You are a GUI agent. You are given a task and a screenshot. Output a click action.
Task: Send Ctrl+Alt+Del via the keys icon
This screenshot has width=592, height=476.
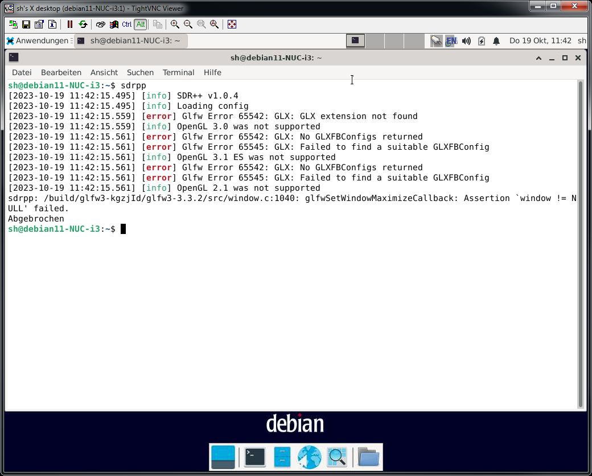click(x=100, y=24)
